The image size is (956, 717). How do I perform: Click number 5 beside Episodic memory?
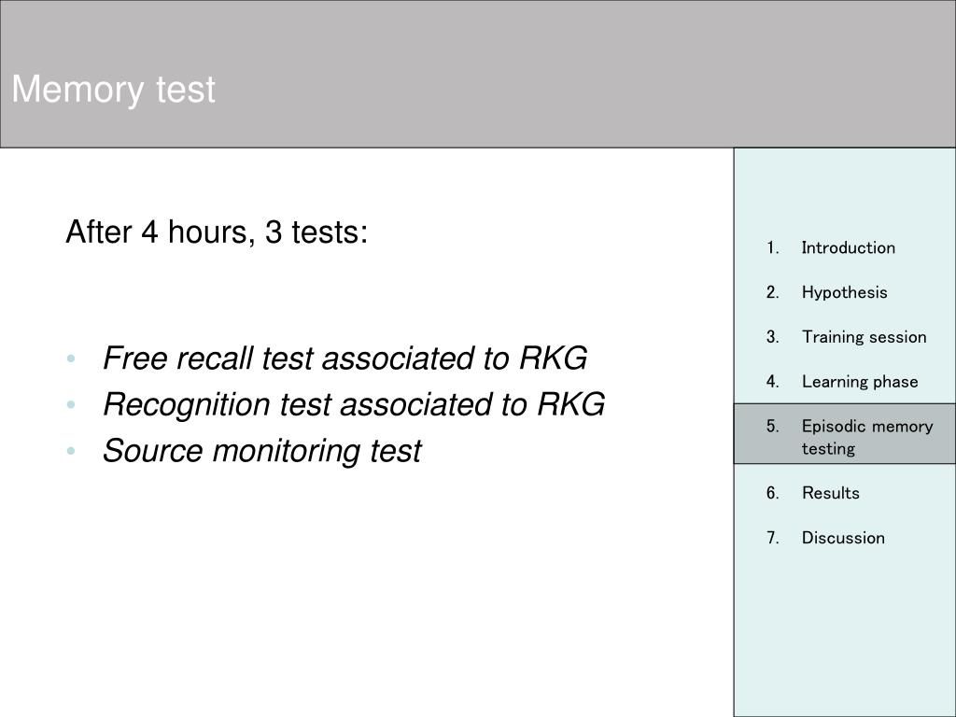772,426
